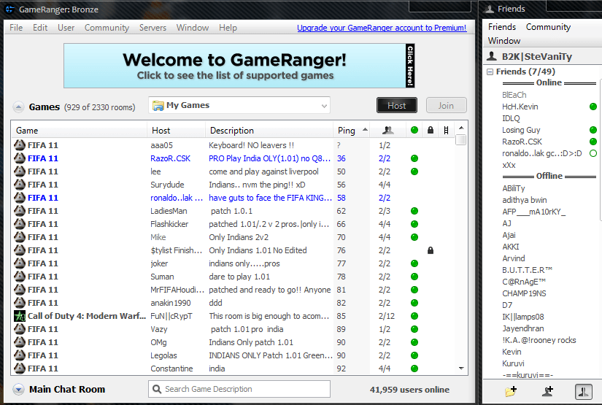
Task: Click green status dot next to HcH.Kevin
Action: (x=593, y=107)
